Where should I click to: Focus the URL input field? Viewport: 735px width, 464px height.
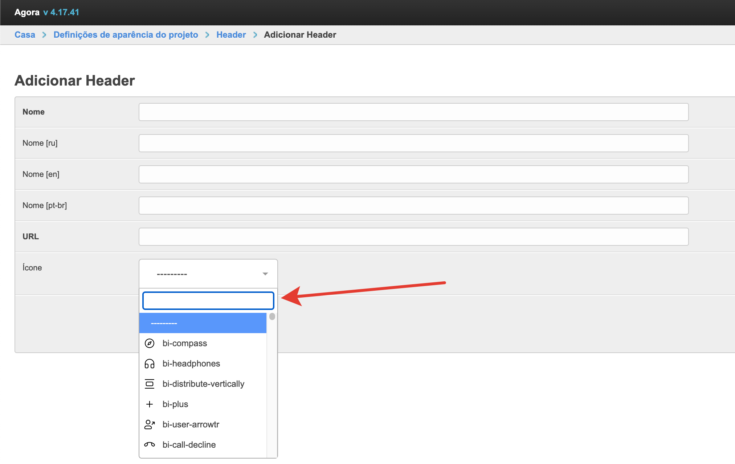pyautogui.click(x=413, y=237)
